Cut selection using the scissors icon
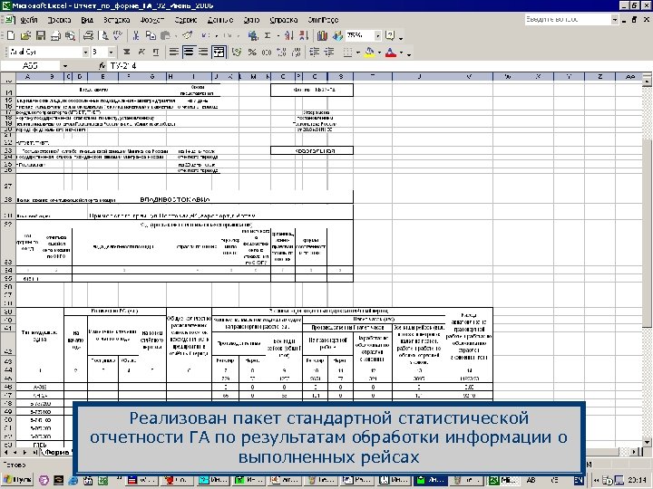The height and width of the screenshot is (489, 653). coord(135,35)
